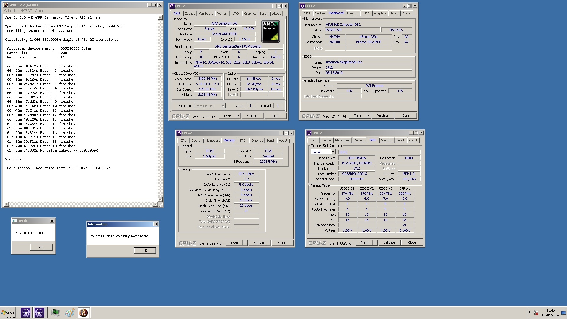The image size is (567, 319).
Task: Close the Information dialog with X
Action: point(156,224)
